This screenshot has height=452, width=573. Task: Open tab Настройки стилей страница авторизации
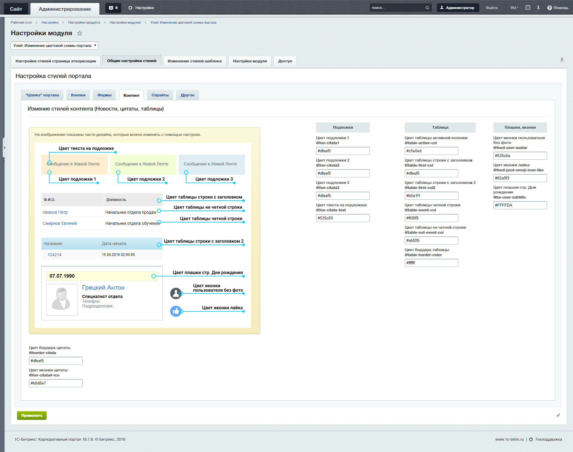pyautogui.click(x=56, y=61)
